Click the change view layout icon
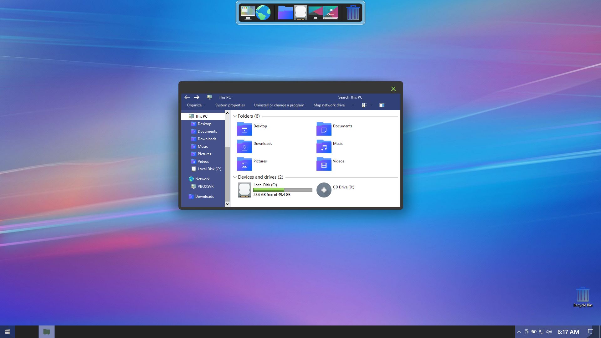The height and width of the screenshot is (338, 601). point(364,105)
